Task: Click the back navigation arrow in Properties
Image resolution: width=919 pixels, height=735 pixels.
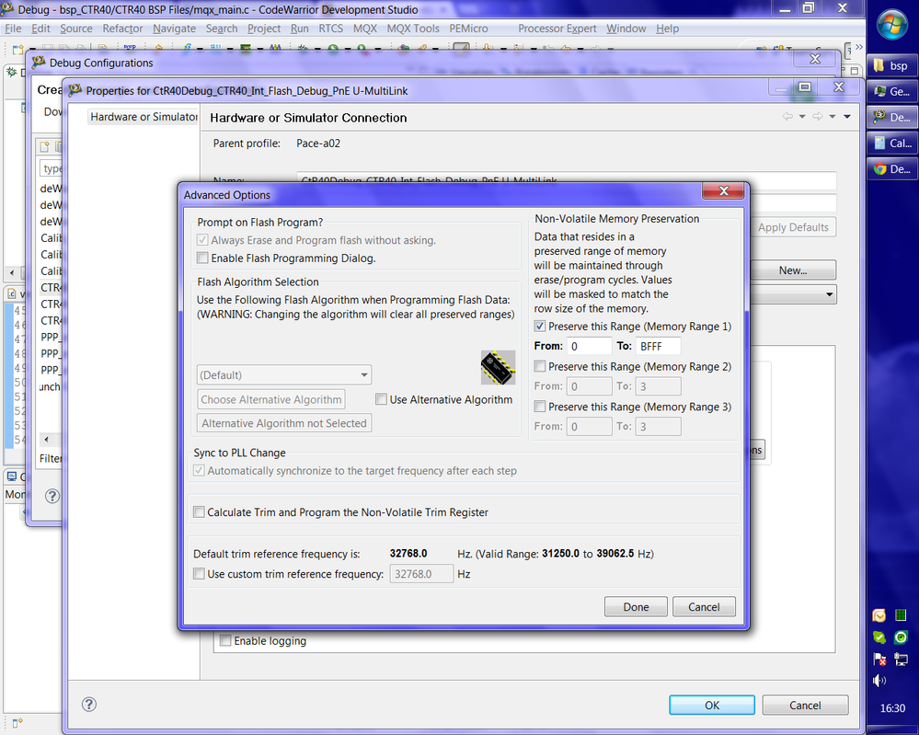Action: tap(787, 117)
